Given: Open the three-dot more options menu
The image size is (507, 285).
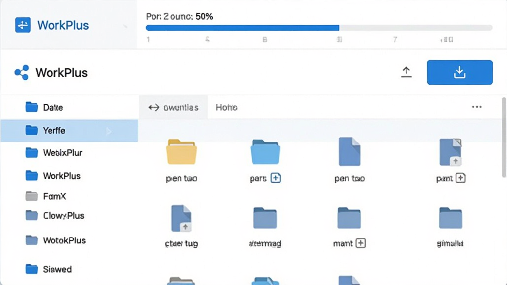Looking at the screenshot, I should [x=477, y=107].
